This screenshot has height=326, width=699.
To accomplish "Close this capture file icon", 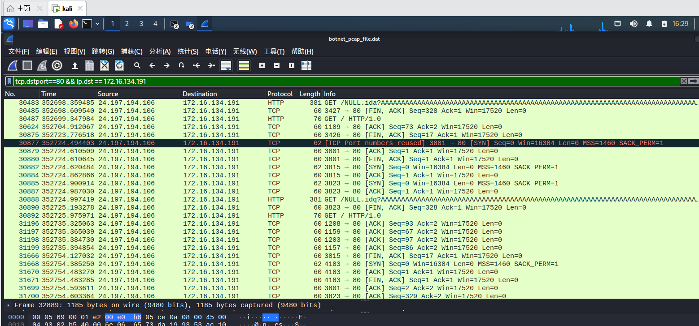I will click(105, 65).
